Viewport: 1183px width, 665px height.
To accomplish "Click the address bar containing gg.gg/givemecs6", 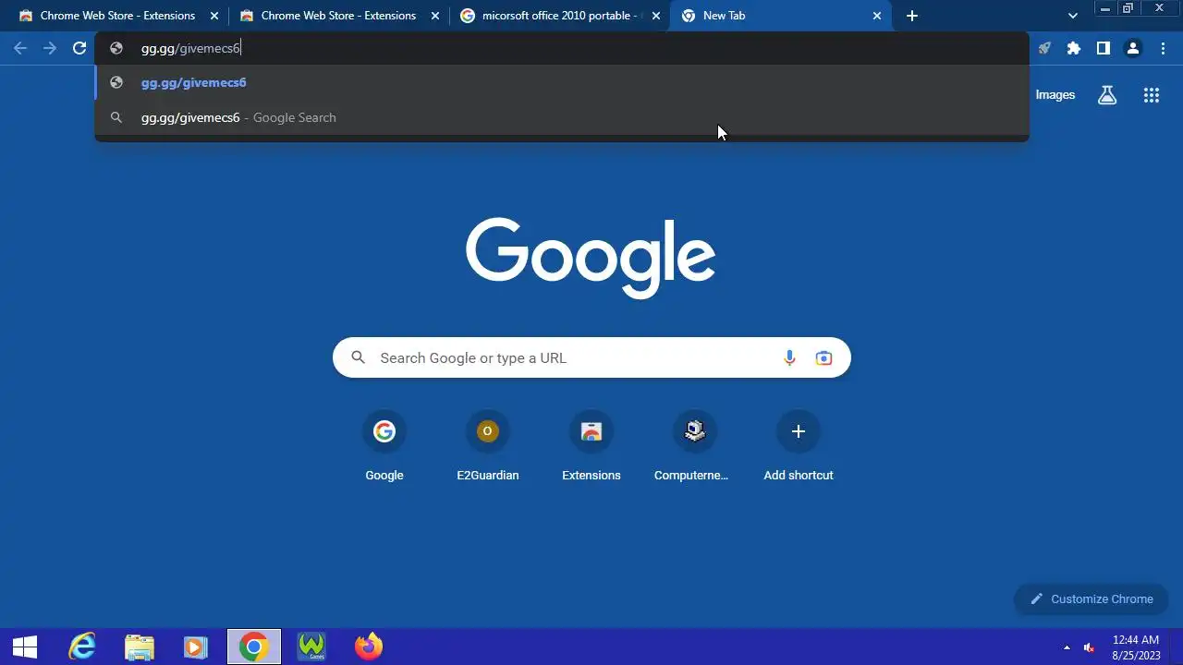I will (x=561, y=48).
